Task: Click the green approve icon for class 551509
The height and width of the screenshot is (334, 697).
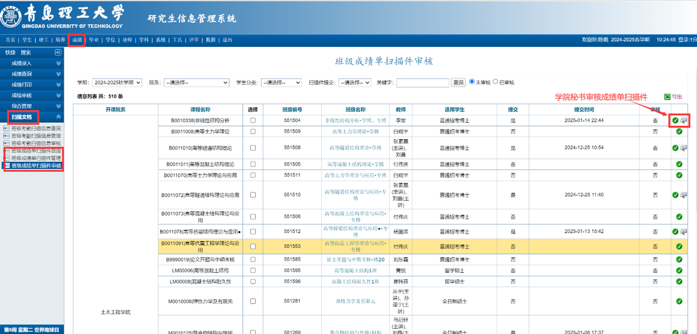Action: (679, 132)
